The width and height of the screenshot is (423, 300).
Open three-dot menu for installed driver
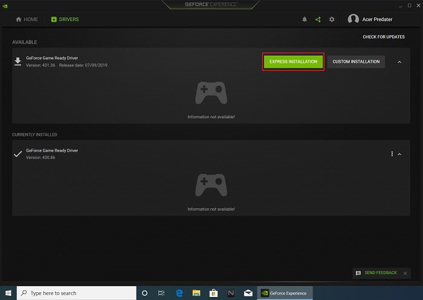click(x=392, y=154)
